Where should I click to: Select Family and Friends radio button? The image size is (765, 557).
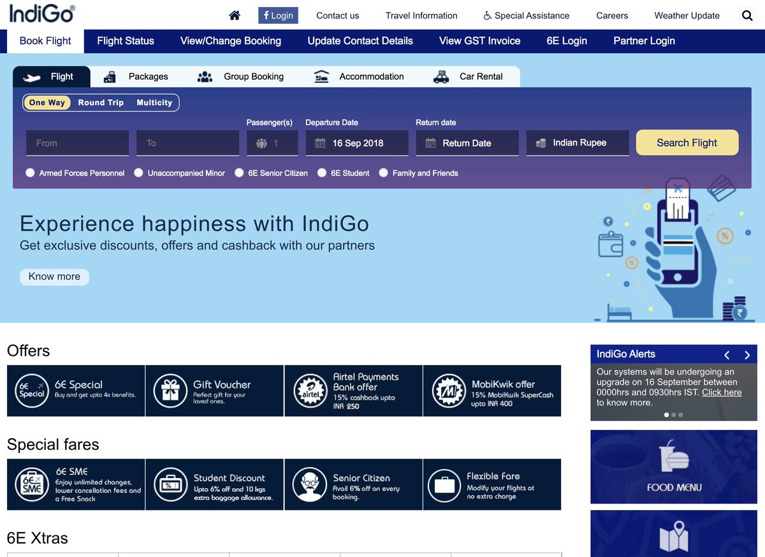click(x=383, y=173)
